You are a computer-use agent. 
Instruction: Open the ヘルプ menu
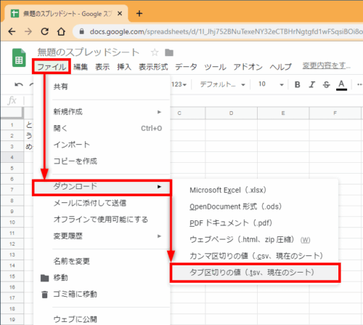point(281,67)
